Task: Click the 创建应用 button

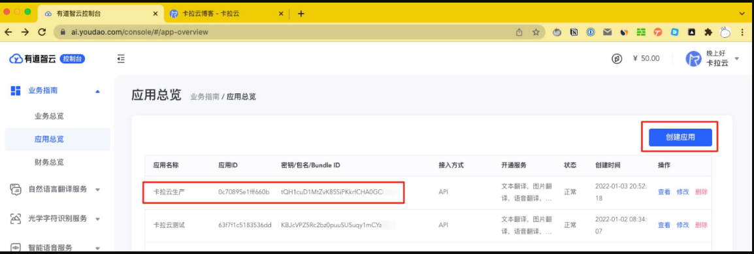Action: click(680, 137)
